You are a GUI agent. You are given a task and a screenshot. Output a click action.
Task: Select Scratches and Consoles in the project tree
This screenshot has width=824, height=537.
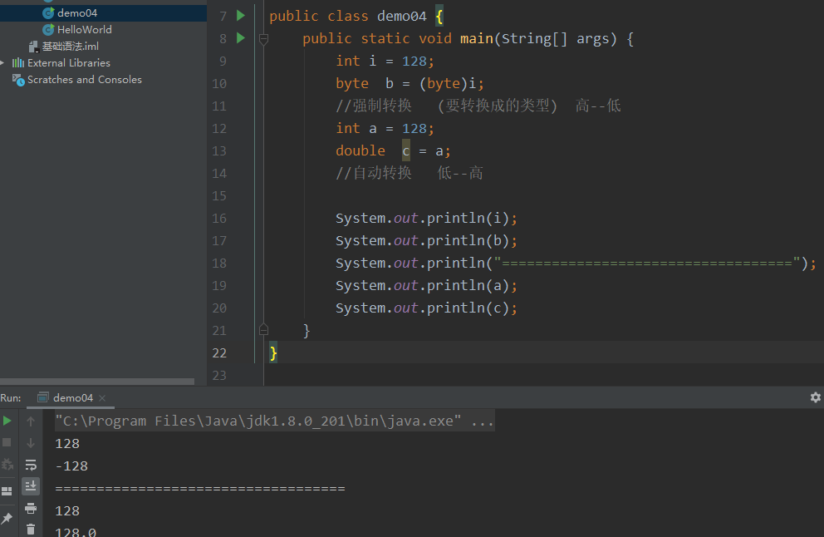(x=84, y=80)
